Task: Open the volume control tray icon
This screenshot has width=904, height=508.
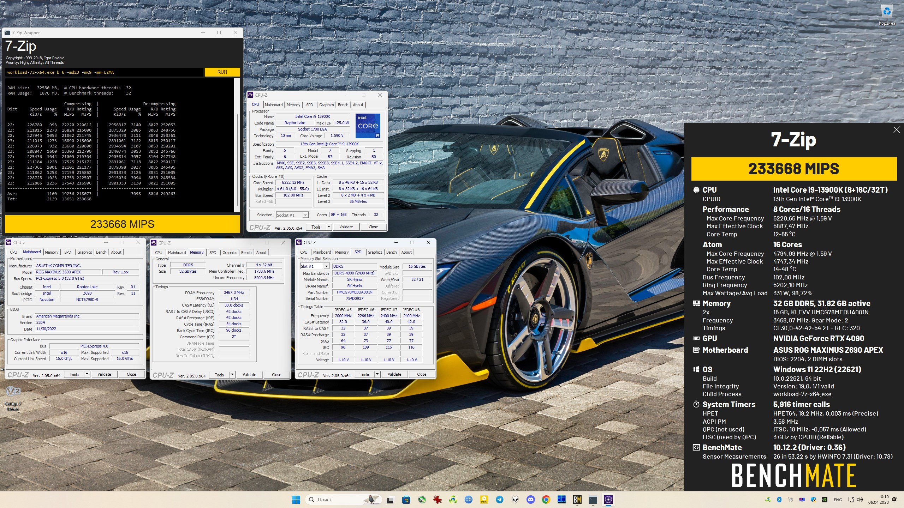Action: pyautogui.click(x=860, y=500)
